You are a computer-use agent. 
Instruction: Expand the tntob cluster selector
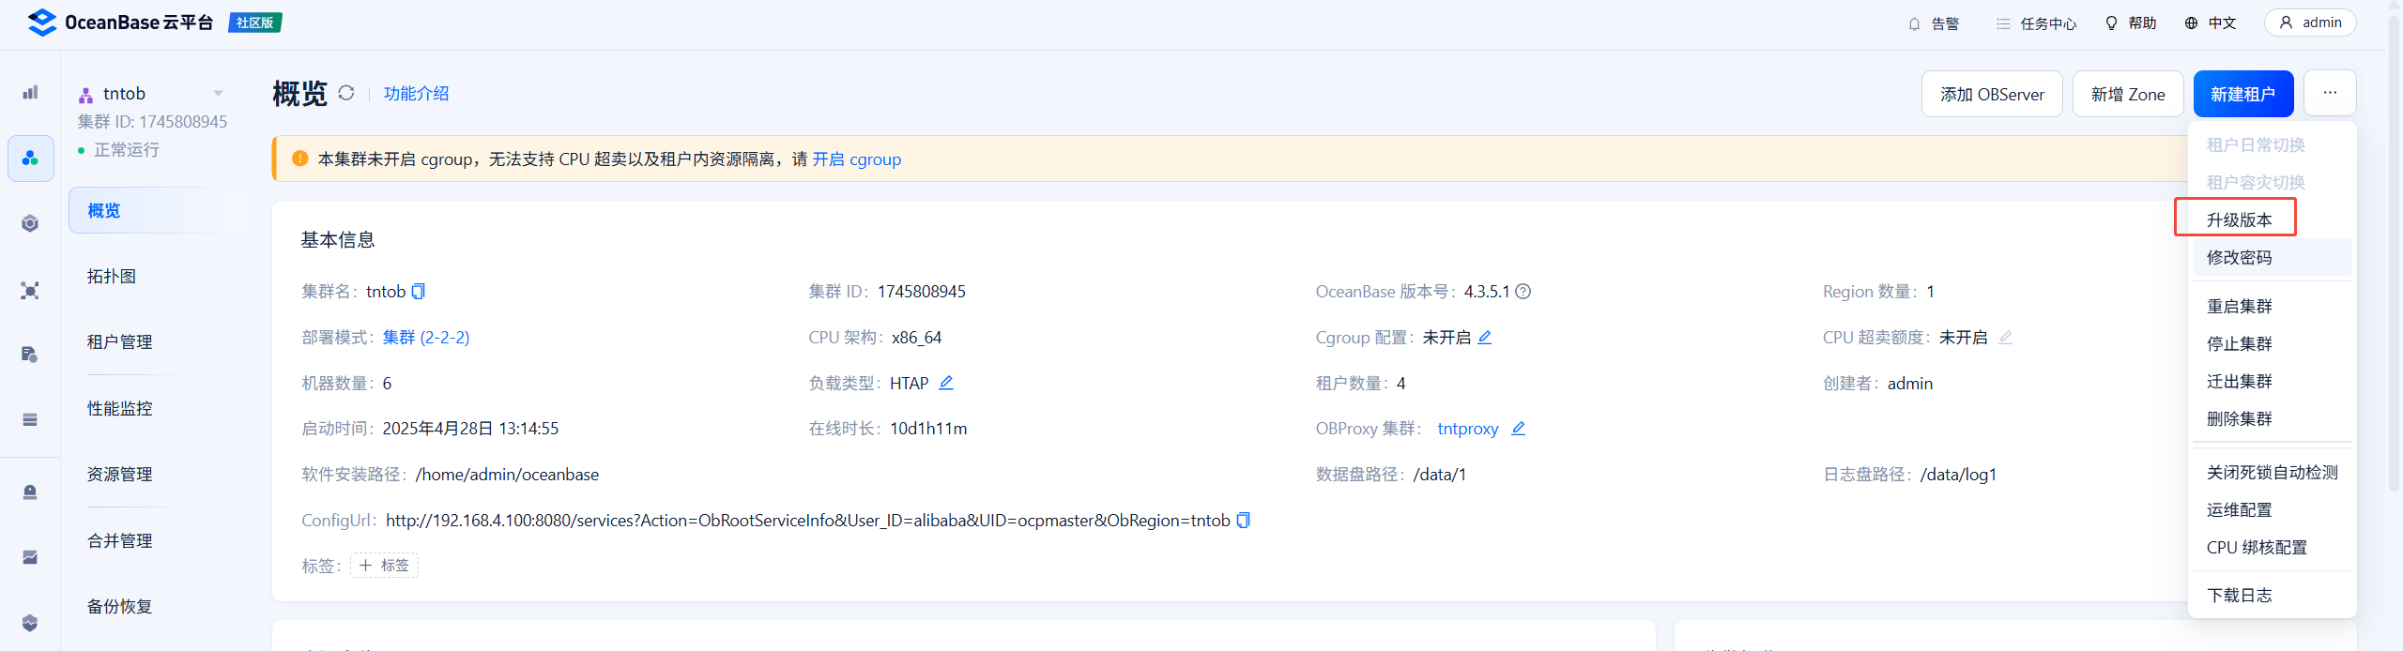point(218,94)
